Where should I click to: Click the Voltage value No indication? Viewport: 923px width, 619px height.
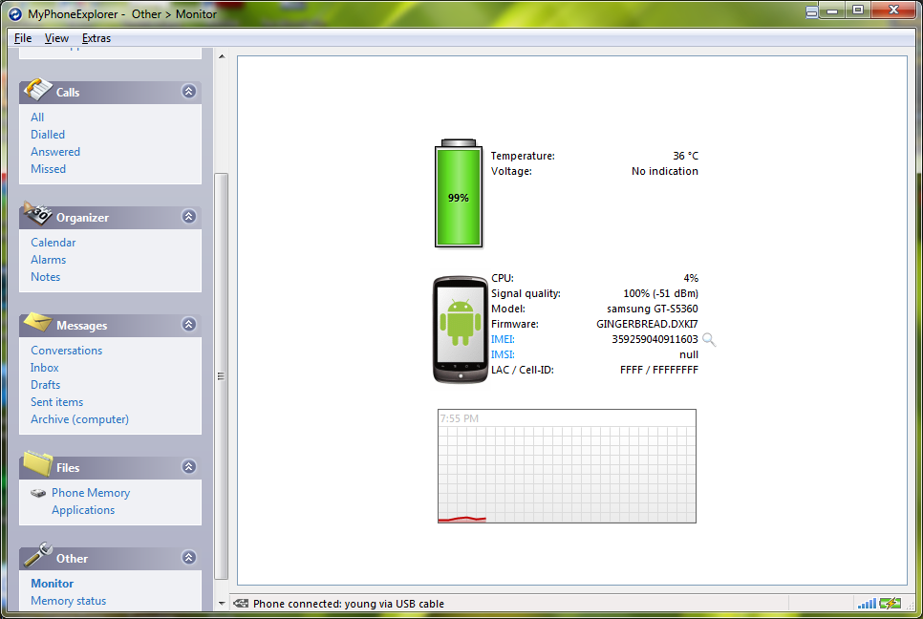click(x=665, y=171)
